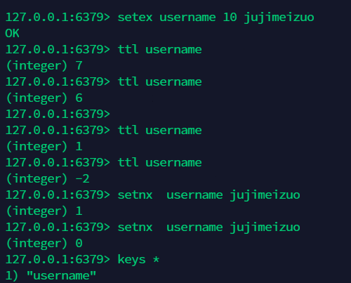Screen dimensions: 351x283
Task: Click the "username" key in results
Action: coord(61,275)
